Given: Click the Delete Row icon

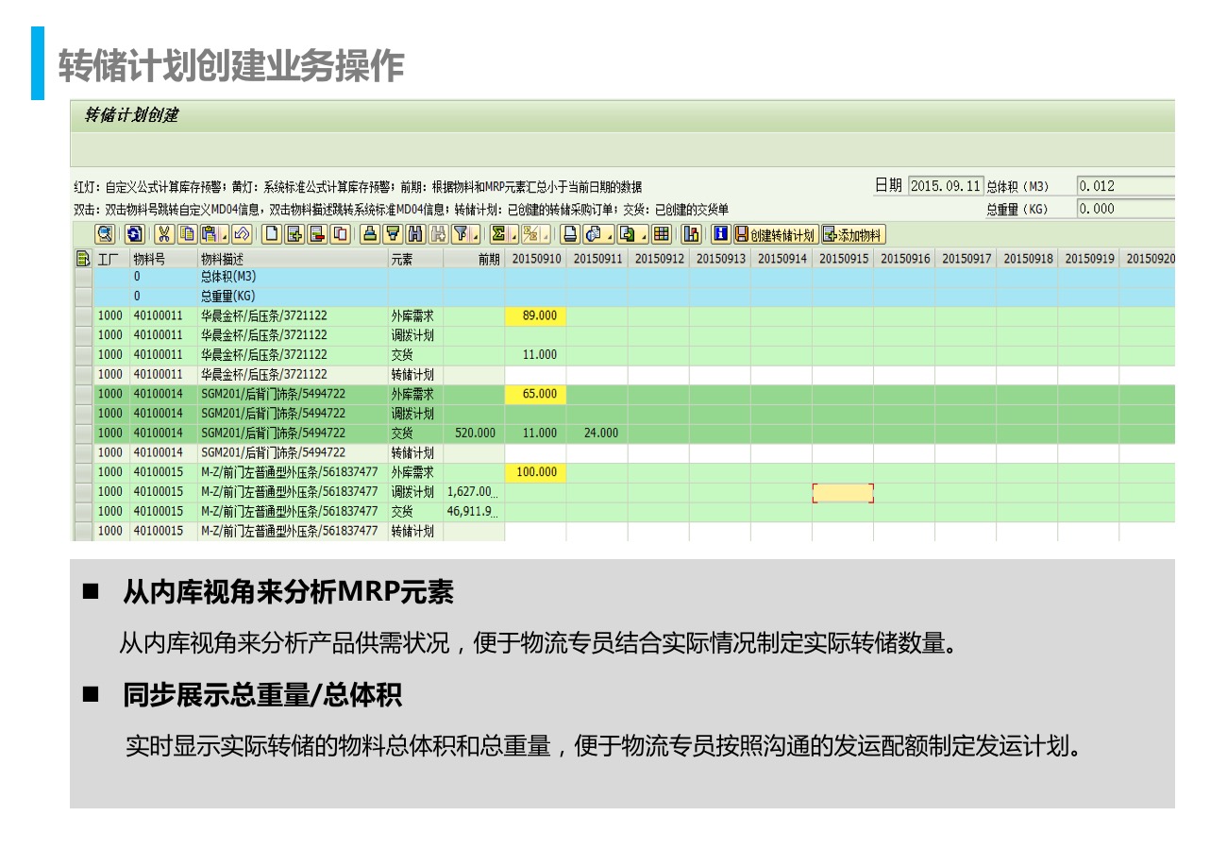Looking at the screenshot, I should coord(317,234).
